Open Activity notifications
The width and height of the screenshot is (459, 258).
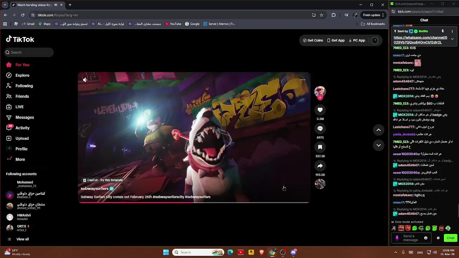[x=22, y=128]
